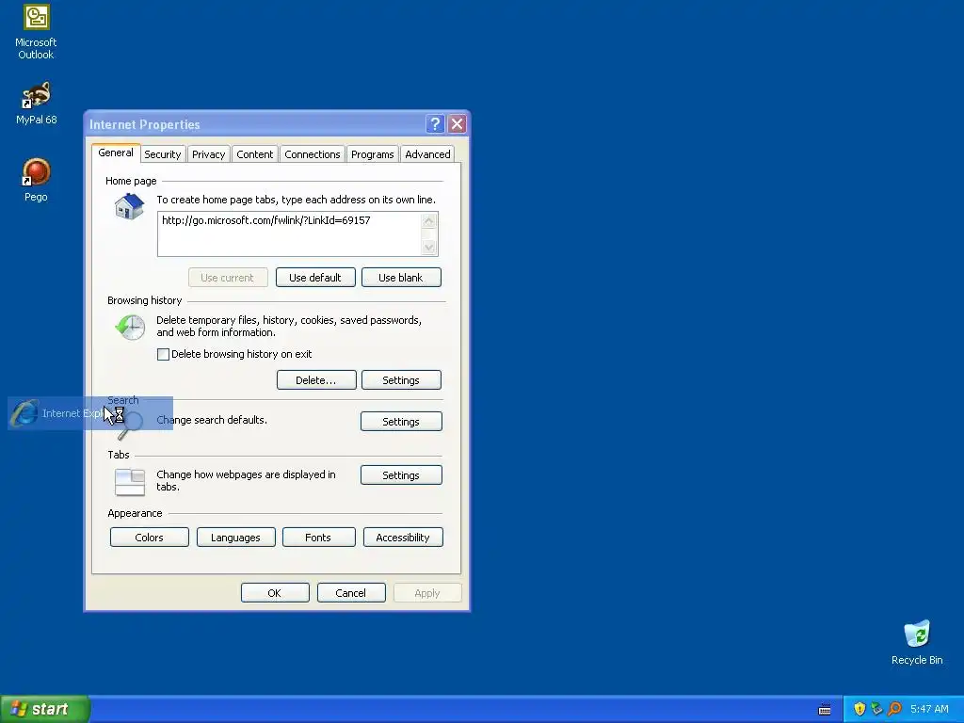The width and height of the screenshot is (964, 723).
Task: Switch to the Advanced tab
Action: [427, 154]
